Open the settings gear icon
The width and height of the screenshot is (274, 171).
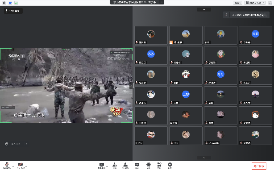[x=170, y=166]
